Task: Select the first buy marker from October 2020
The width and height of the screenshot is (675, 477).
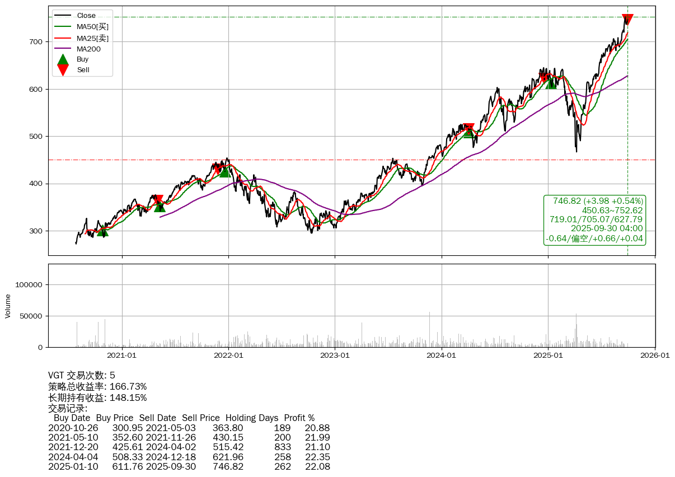Action: coord(102,230)
